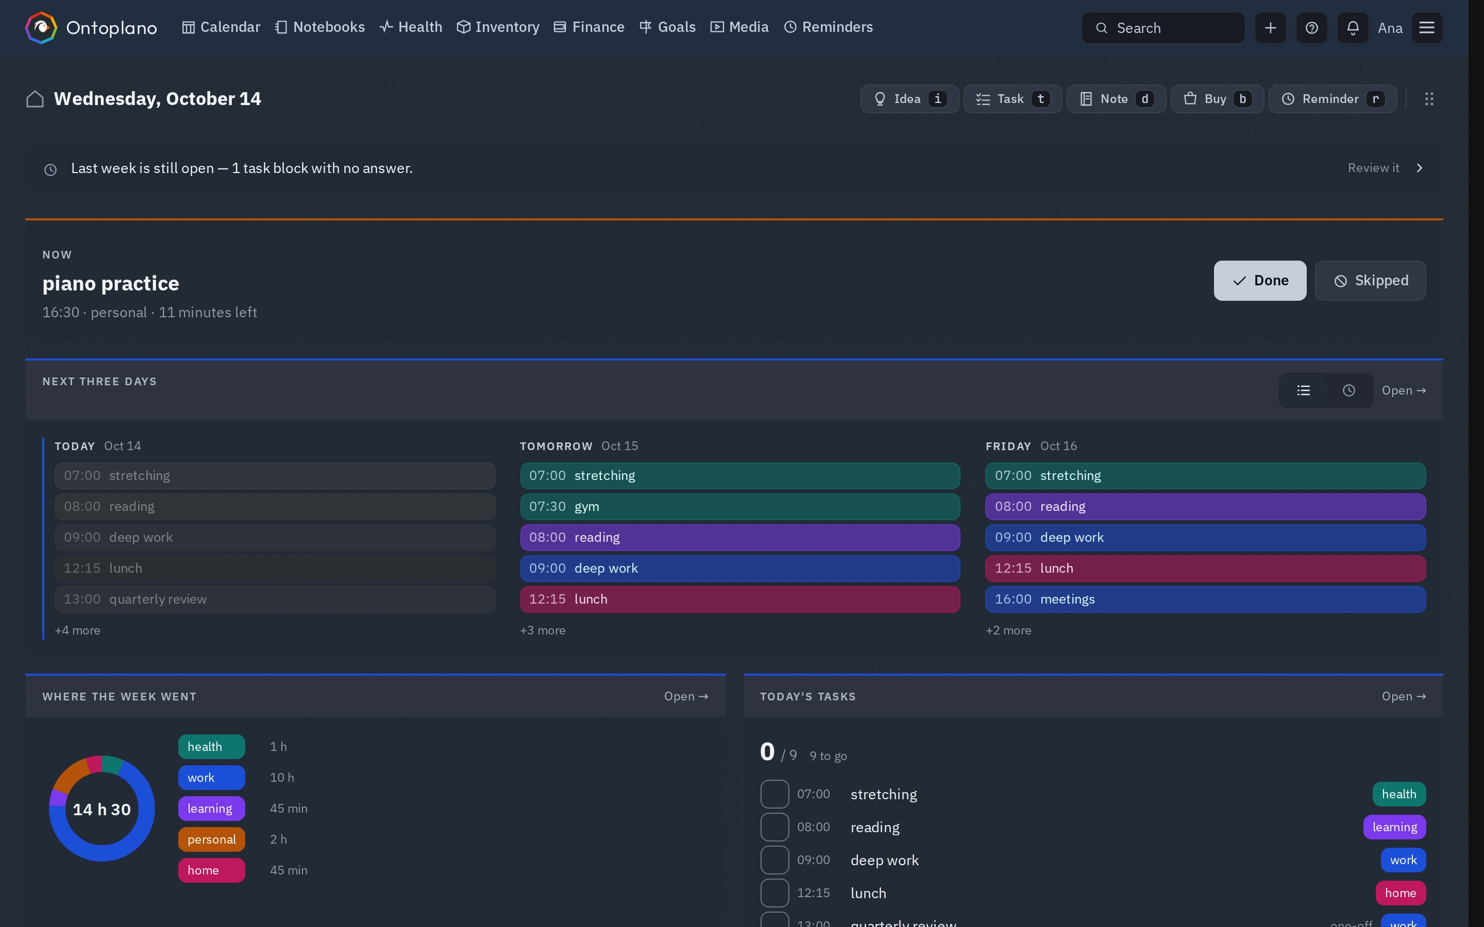The height and width of the screenshot is (927, 1484).
Task: Open Friday's 16:00 meetings block
Action: tap(1205, 599)
